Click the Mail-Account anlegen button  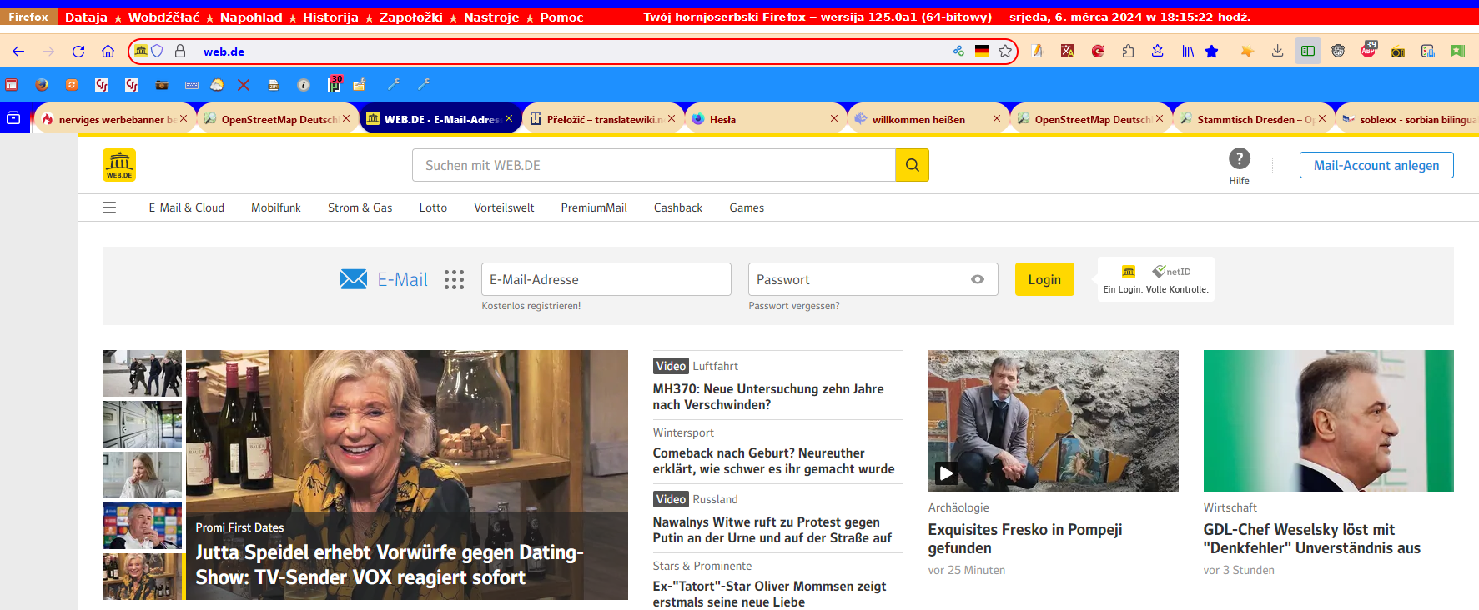pyautogui.click(x=1376, y=165)
